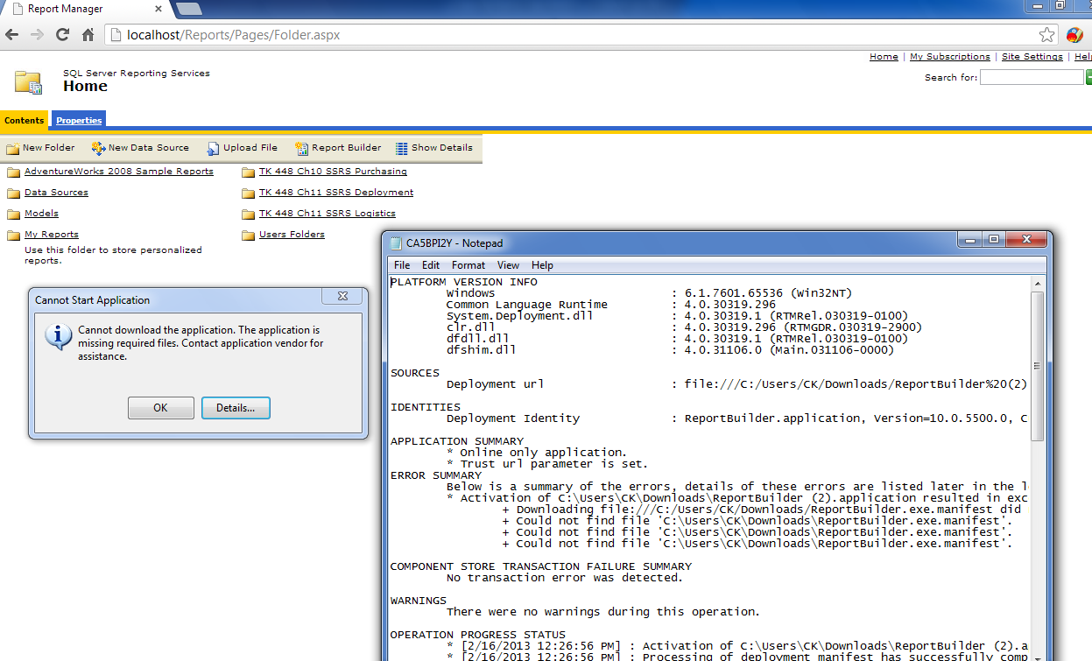Open the folder icon beside Users Folders
Screen dimensions: 1092x661
tap(249, 235)
